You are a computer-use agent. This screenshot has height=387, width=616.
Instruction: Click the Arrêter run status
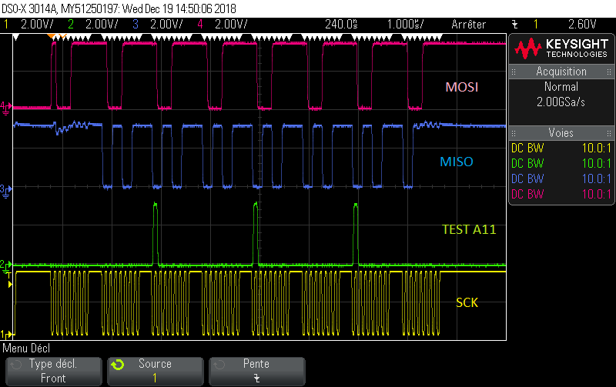(x=468, y=25)
